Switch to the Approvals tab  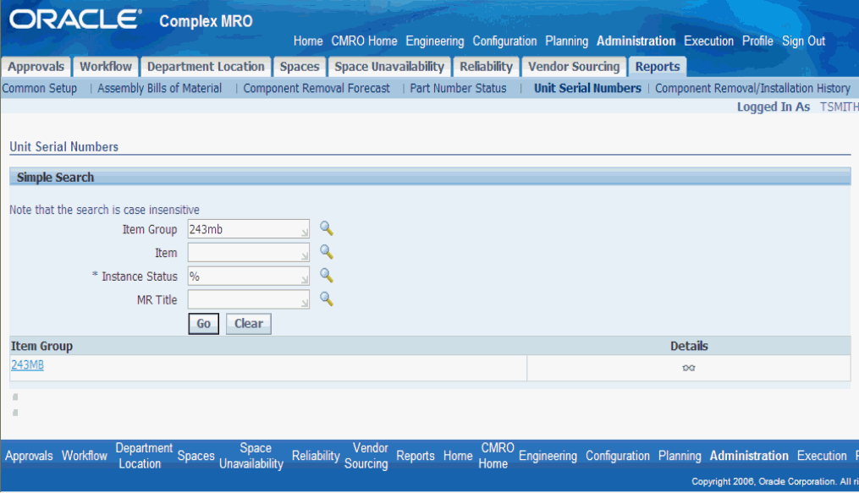click(36, 67)
